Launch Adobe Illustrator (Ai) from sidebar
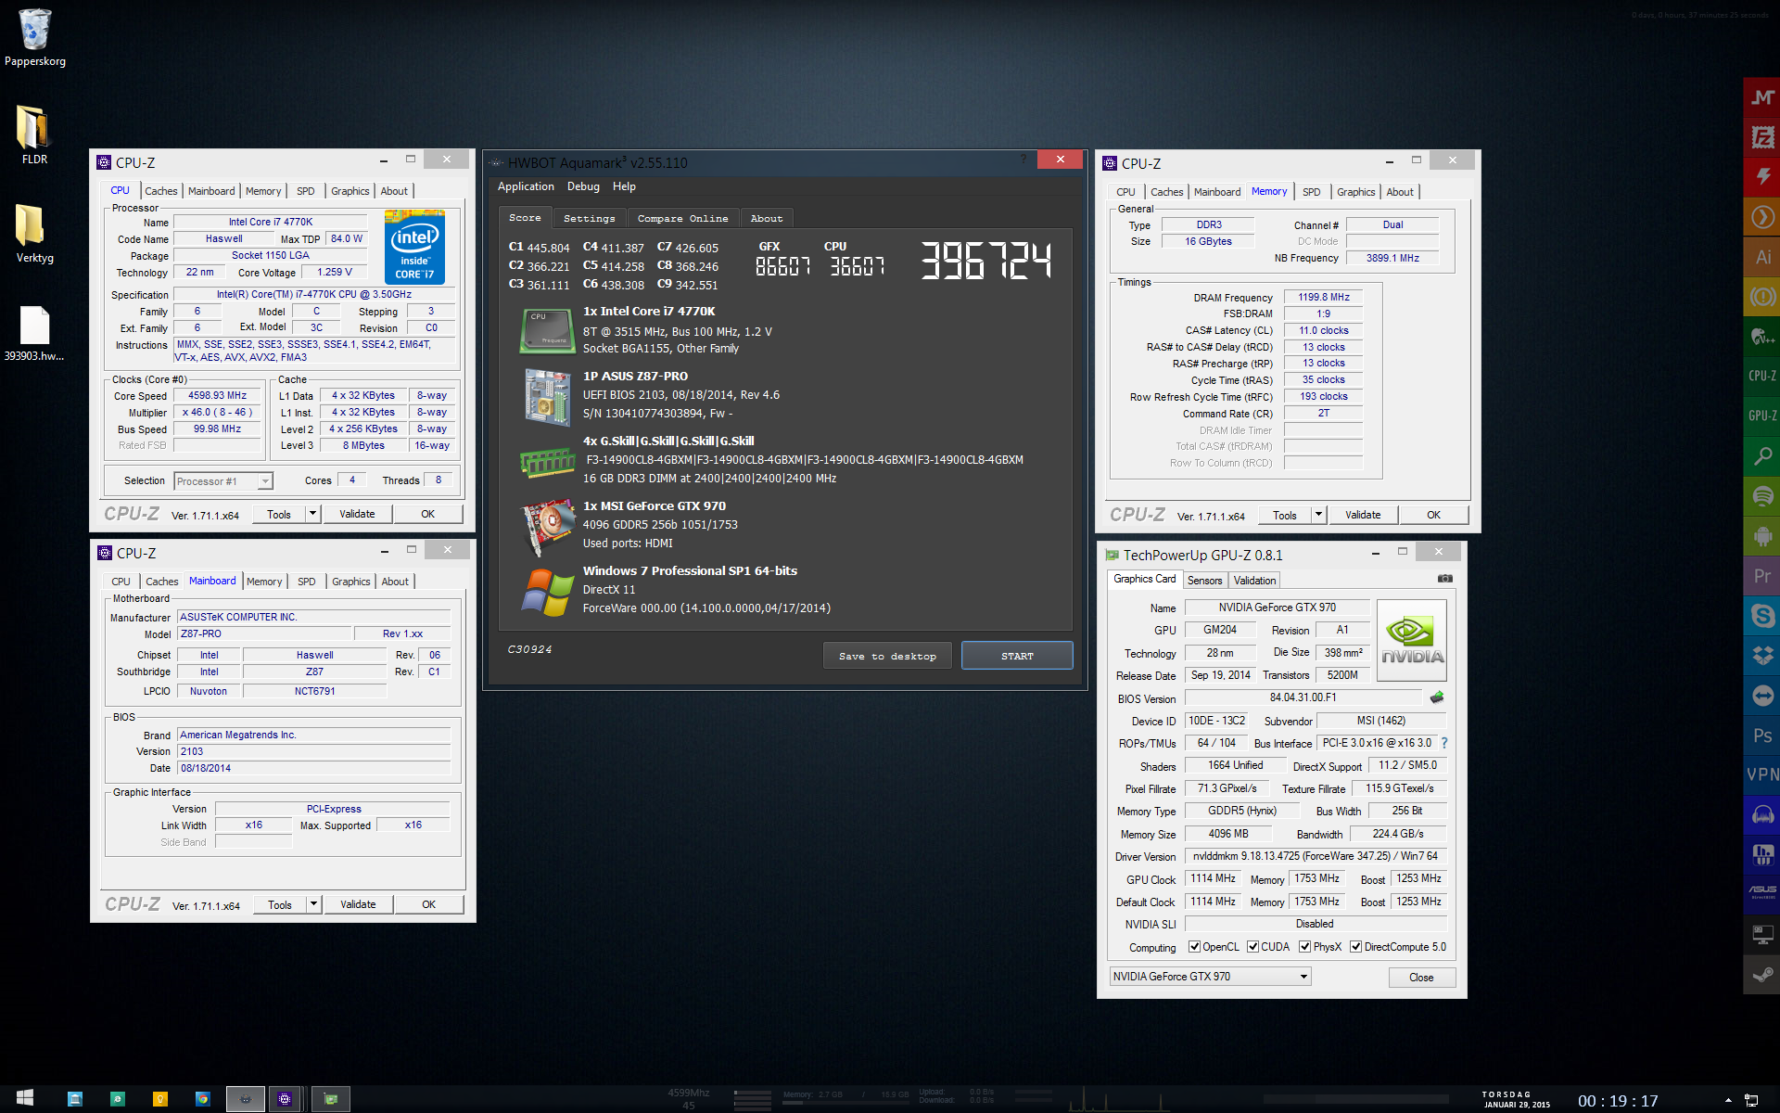Screen dimensions: 1780x1113 coord(1761,257)
